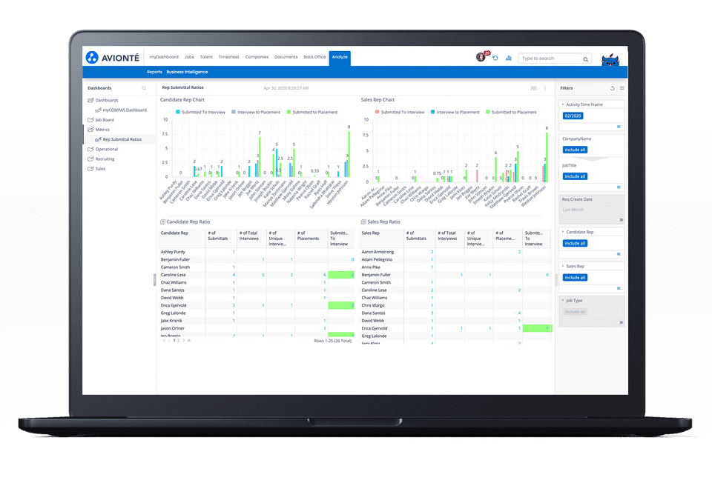This screenshot has width=712, height=483.
Task: Toggle the Activity Time Frame filter switch
Action: 619,127
